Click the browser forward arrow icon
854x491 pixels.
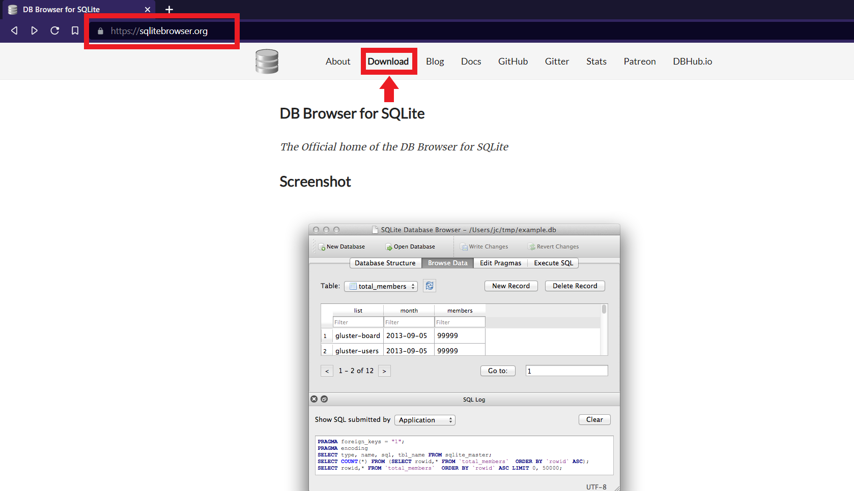coord(34,30)
